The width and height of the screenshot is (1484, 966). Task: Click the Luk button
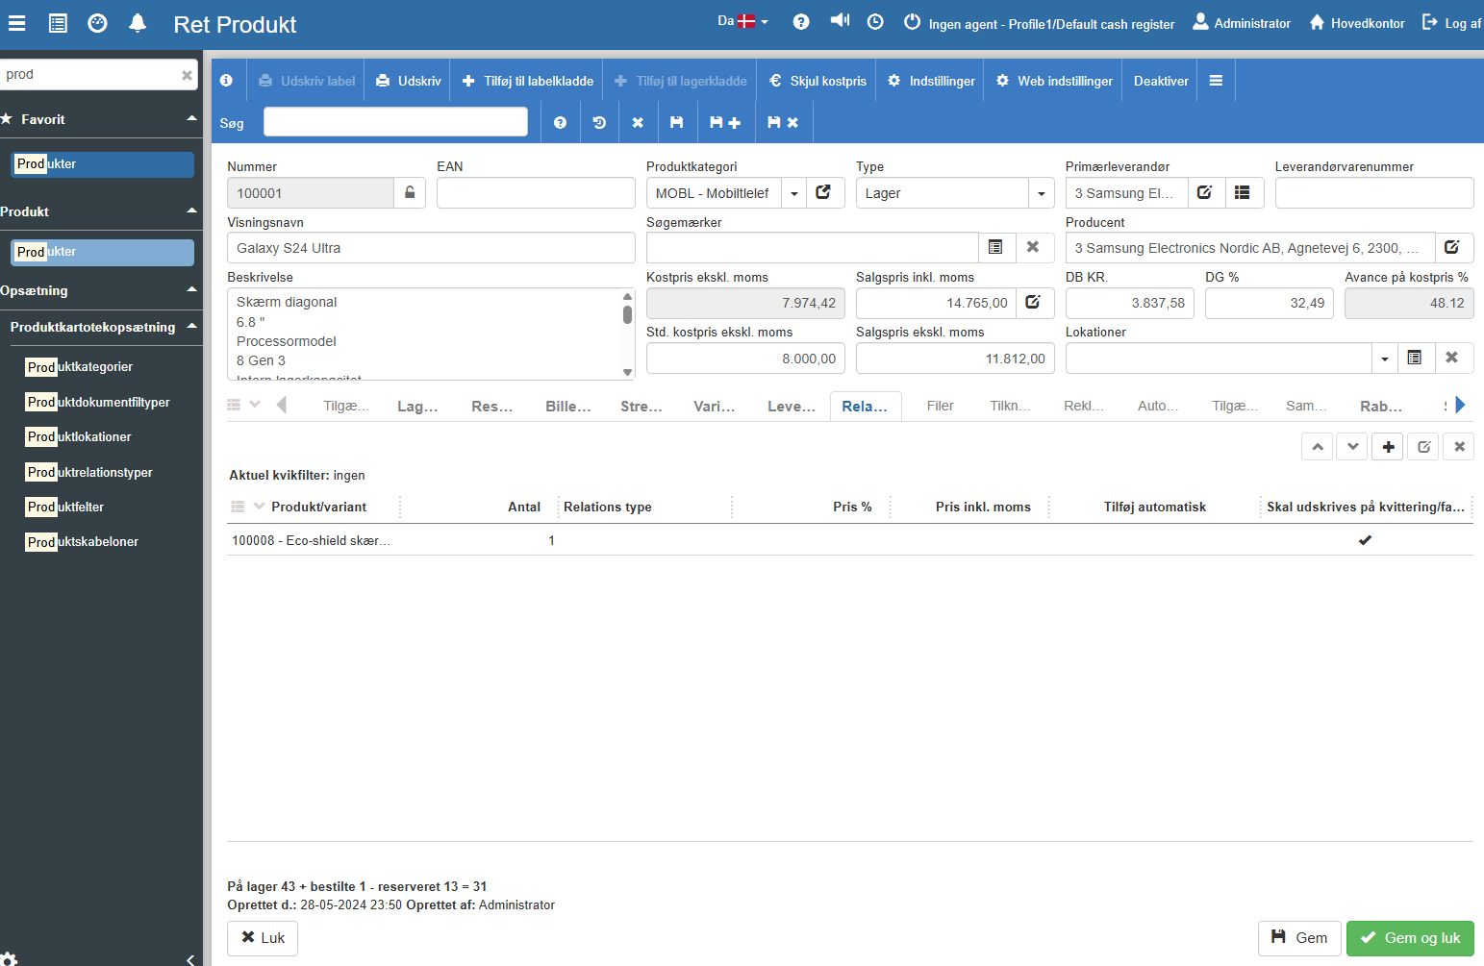(263, 938)
